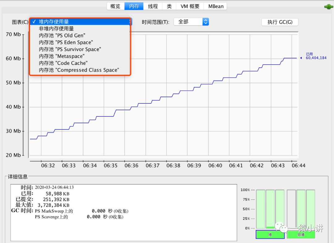
Task: Click the third heap pool bar
Action: (280, 209)
